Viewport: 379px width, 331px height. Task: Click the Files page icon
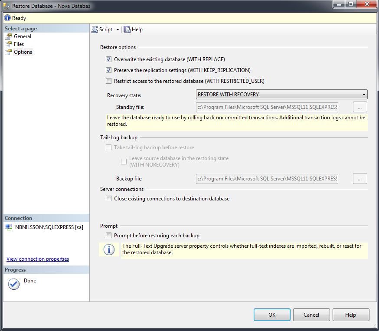click(x=8, y=44)
